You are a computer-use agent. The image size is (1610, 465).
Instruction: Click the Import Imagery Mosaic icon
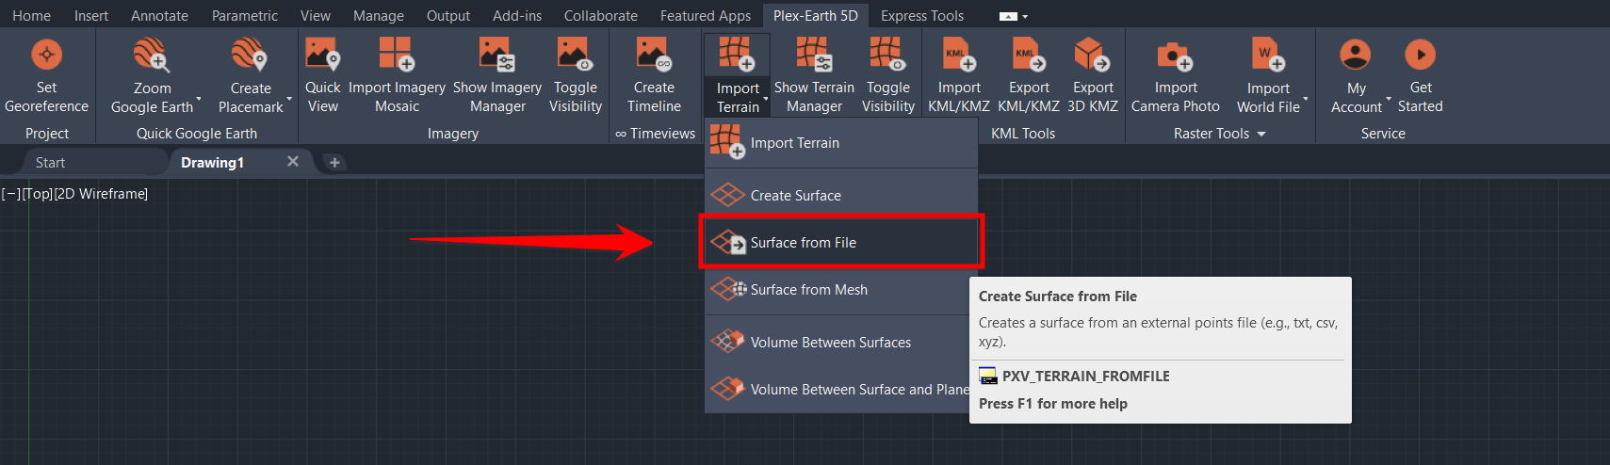point(397,54)
